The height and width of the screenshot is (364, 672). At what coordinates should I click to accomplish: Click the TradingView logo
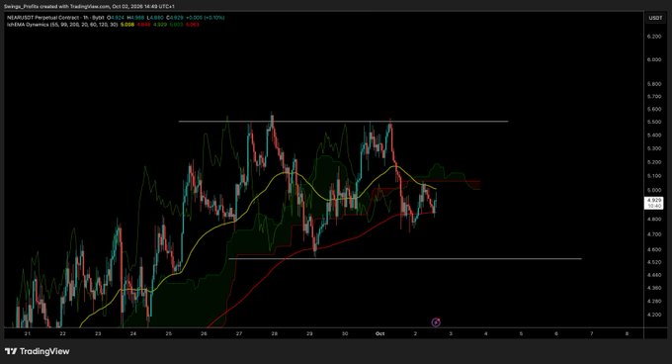(x=37, y=351)
